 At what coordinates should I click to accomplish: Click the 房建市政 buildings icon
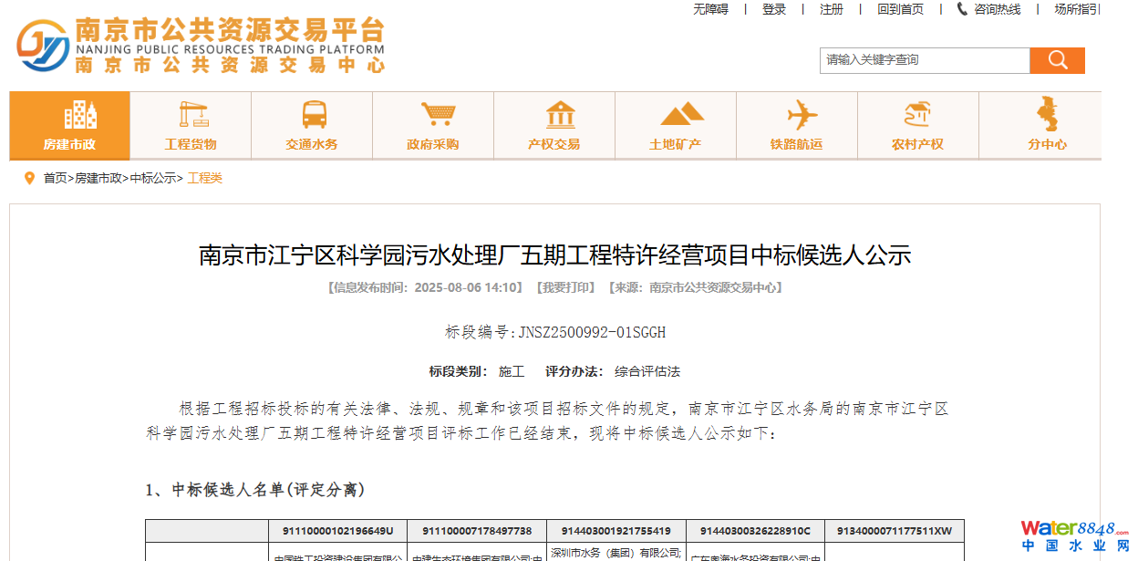coord(79,115)
